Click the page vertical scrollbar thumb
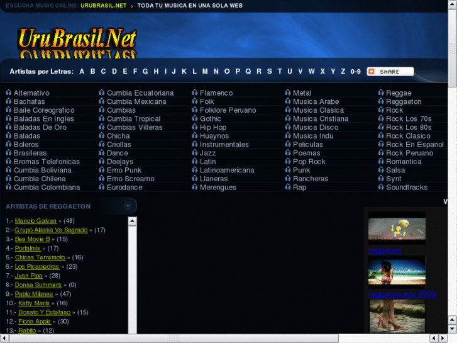 point(453,48)
